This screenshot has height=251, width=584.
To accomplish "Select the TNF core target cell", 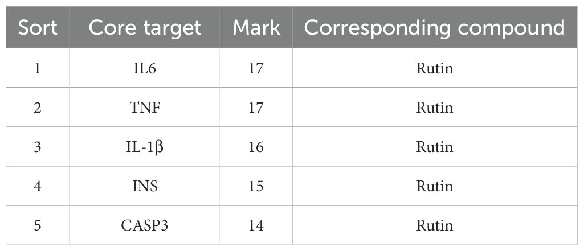I will 145,108.
